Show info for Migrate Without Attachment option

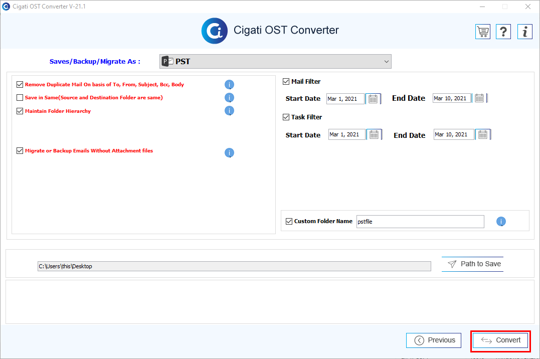click(x=229, y=152)
